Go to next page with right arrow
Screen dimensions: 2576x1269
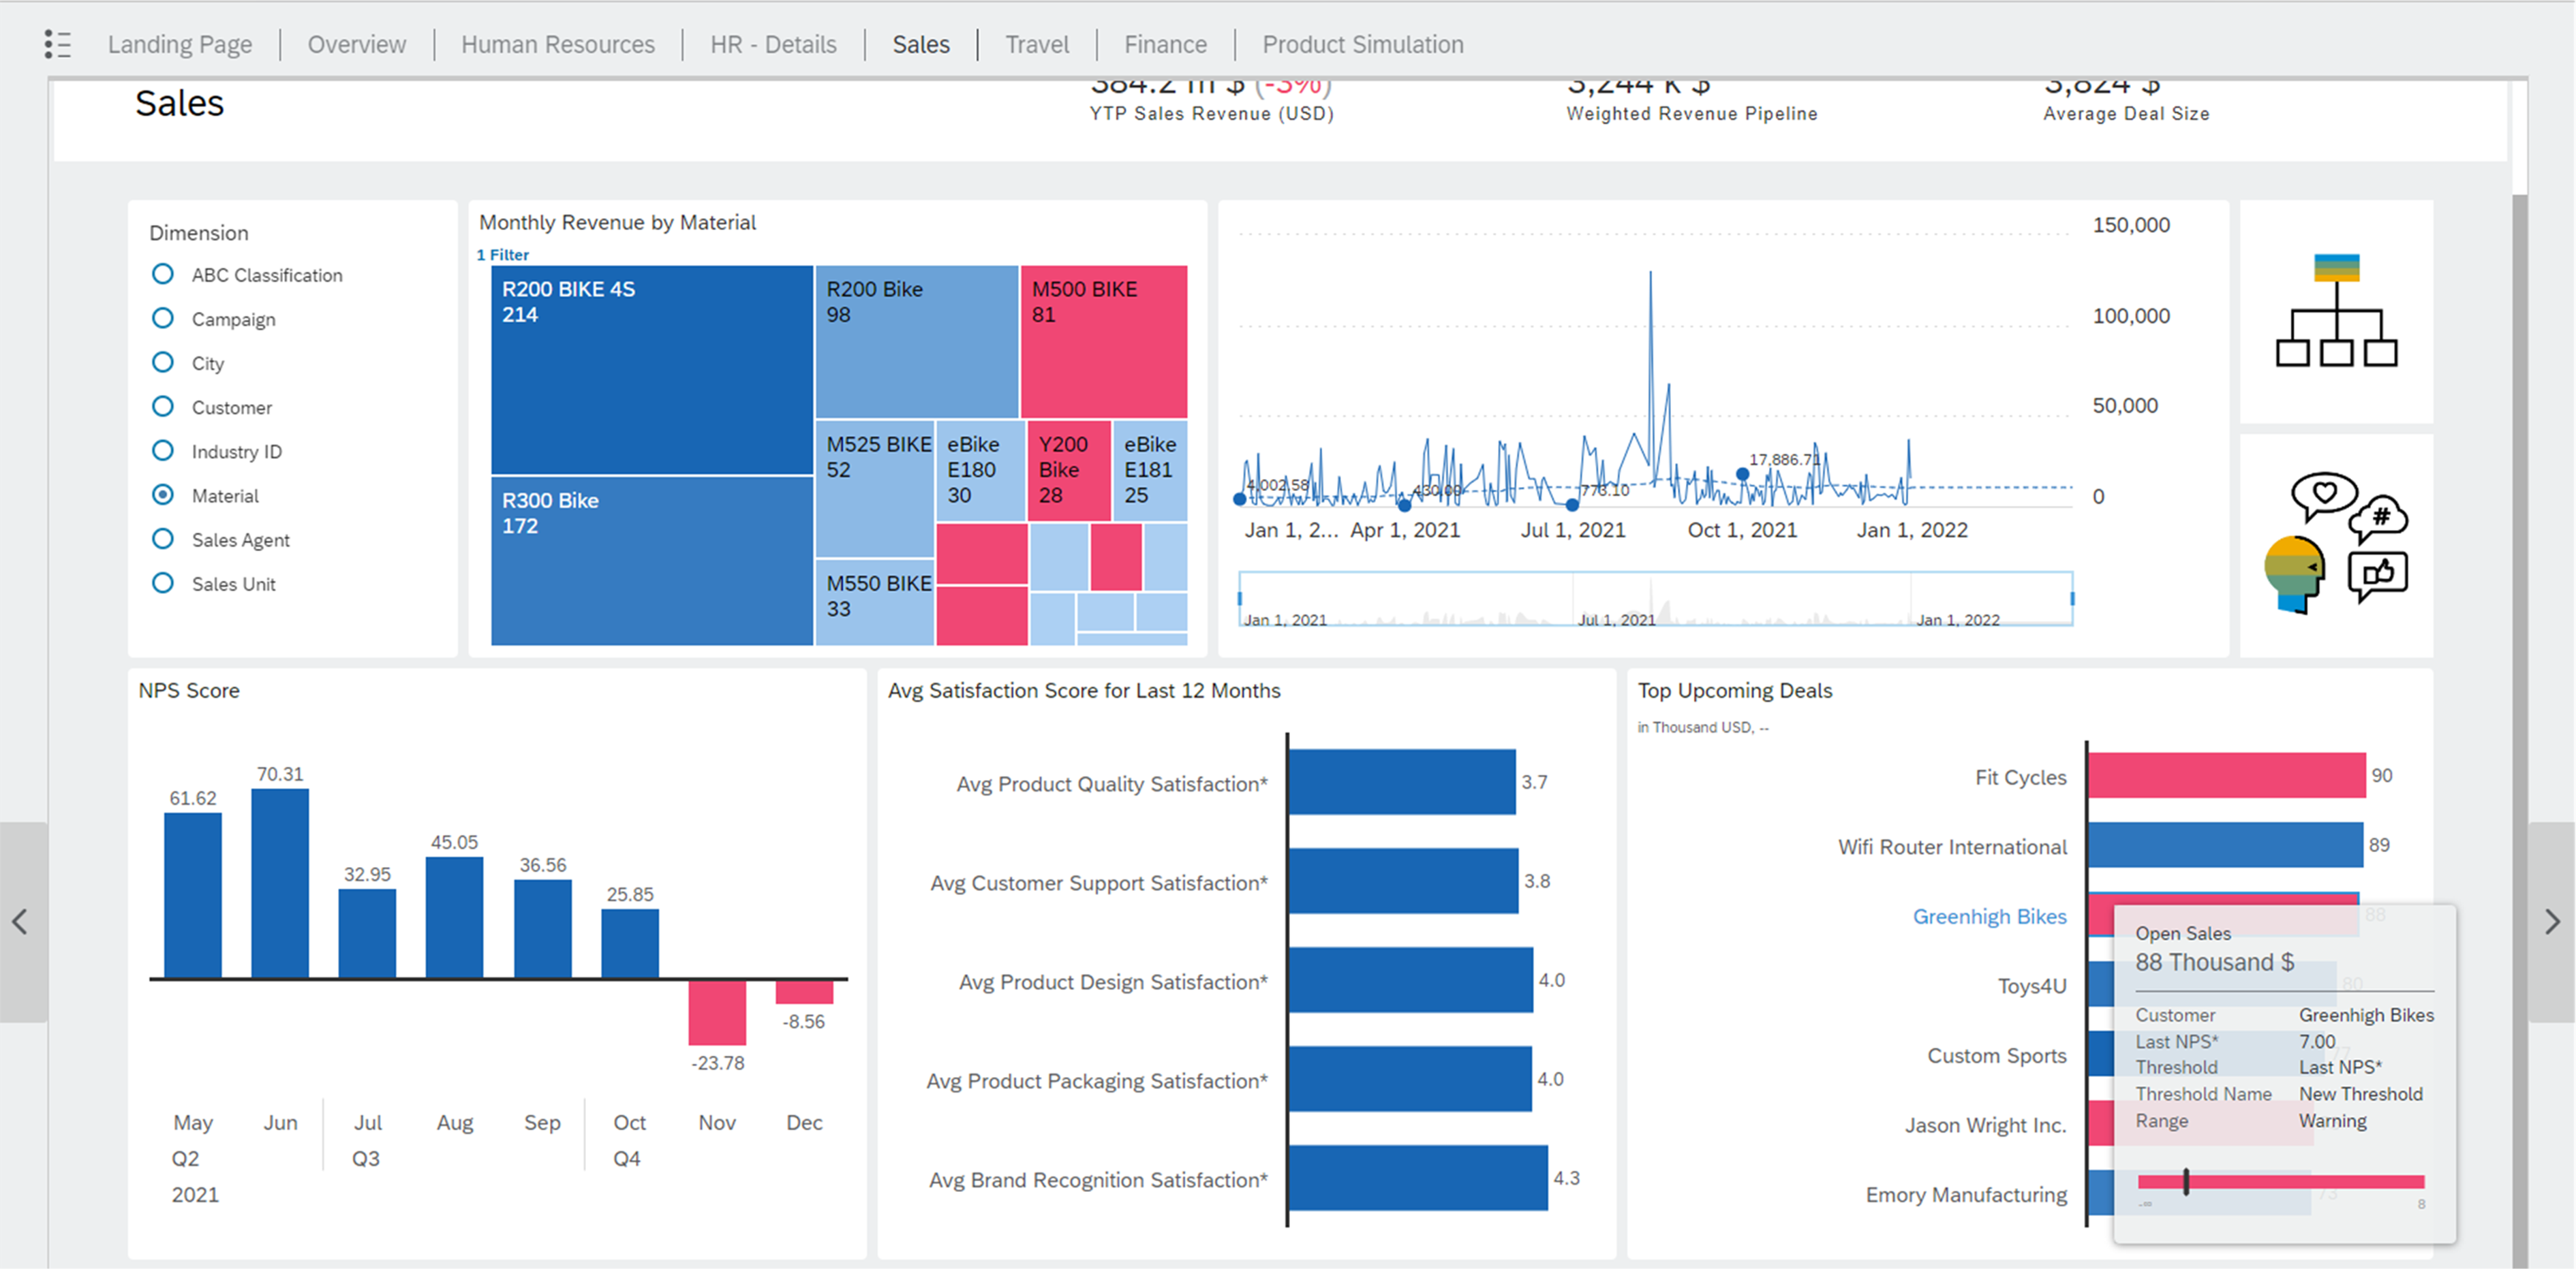[x=2552, y=922]
